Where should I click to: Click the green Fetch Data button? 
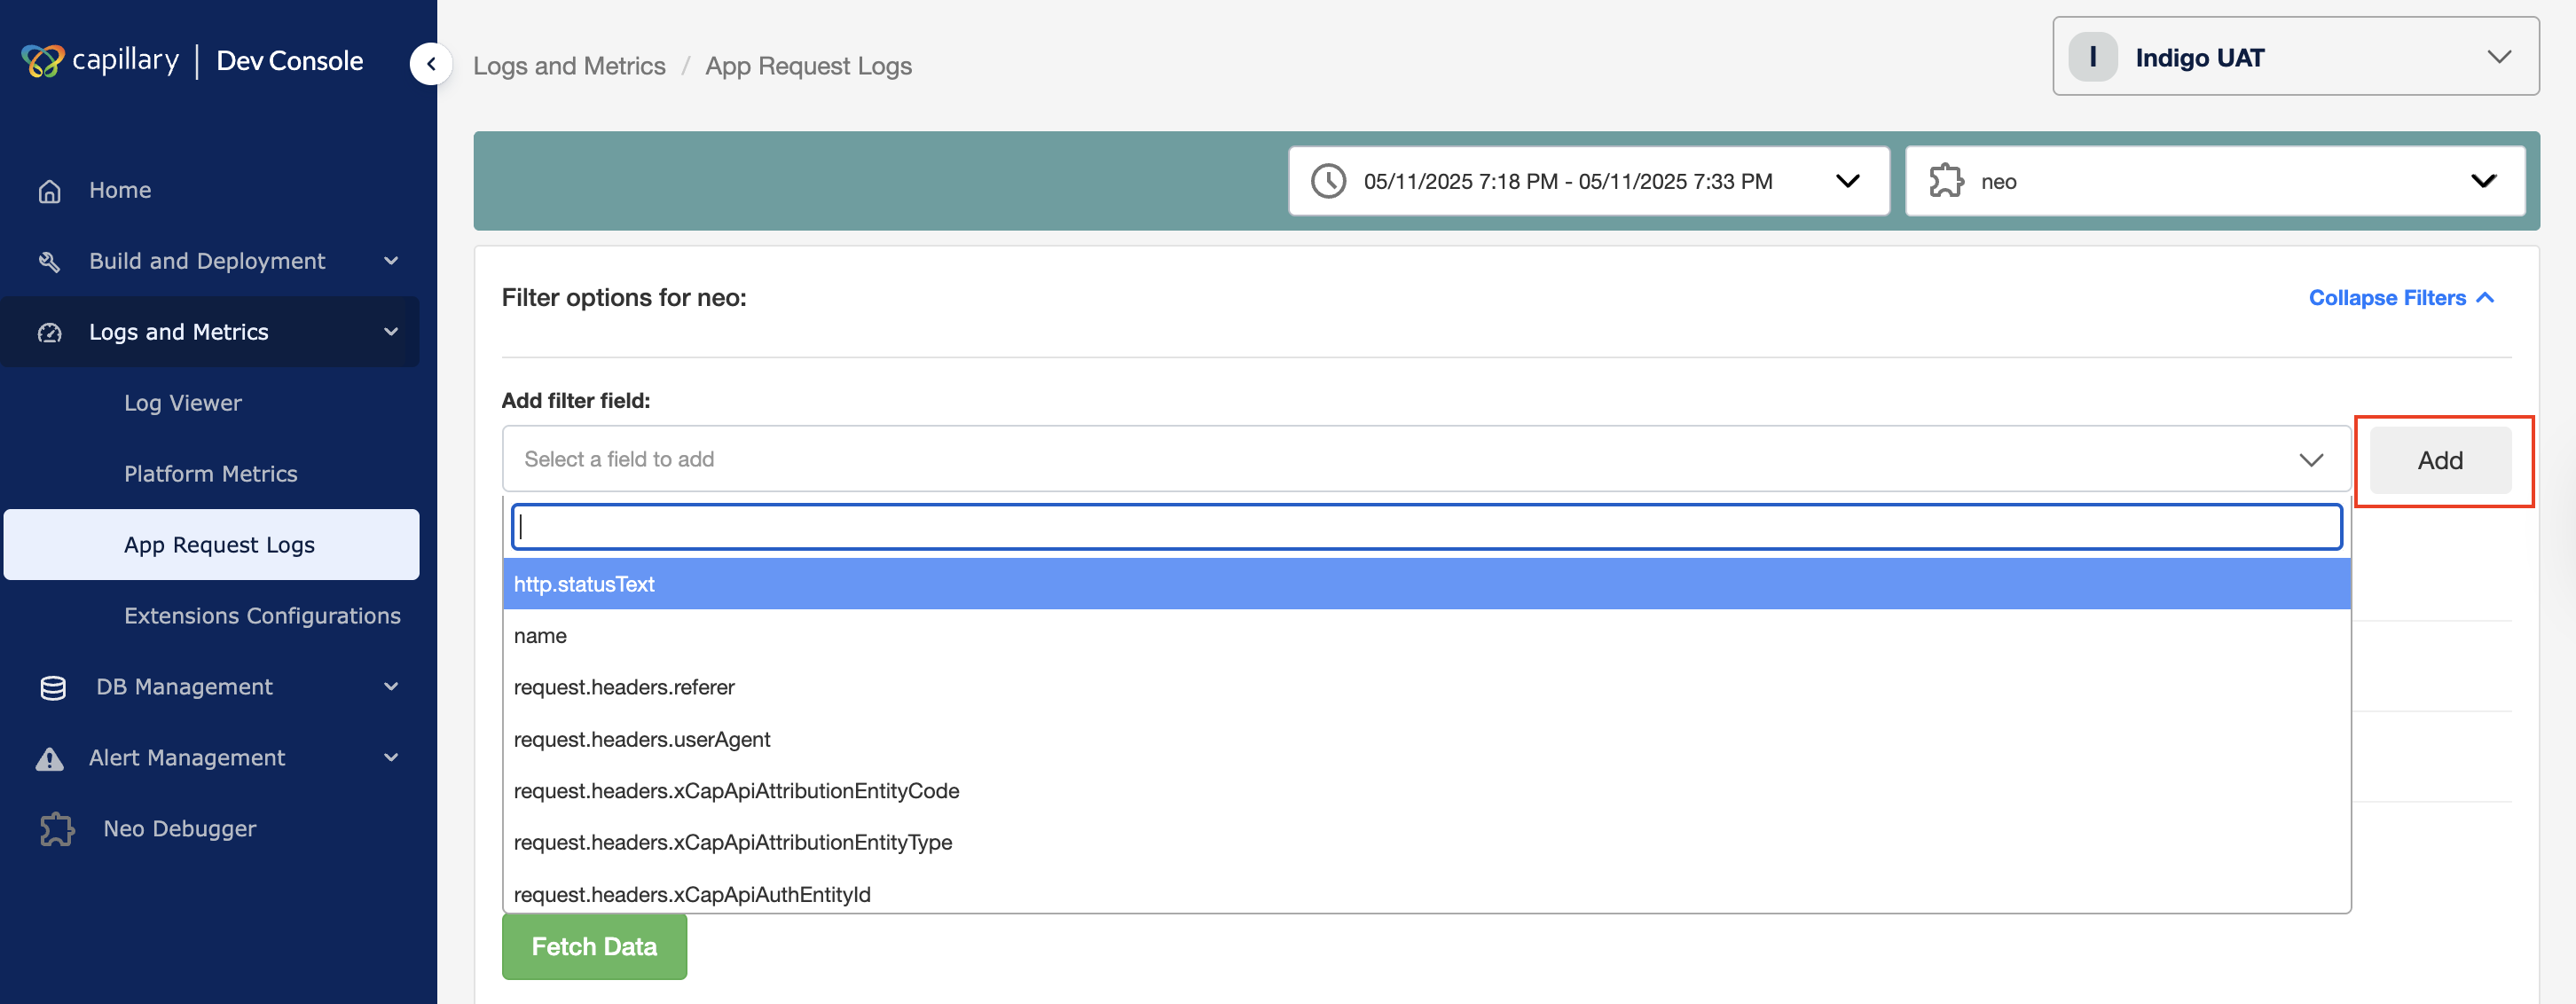594,946
